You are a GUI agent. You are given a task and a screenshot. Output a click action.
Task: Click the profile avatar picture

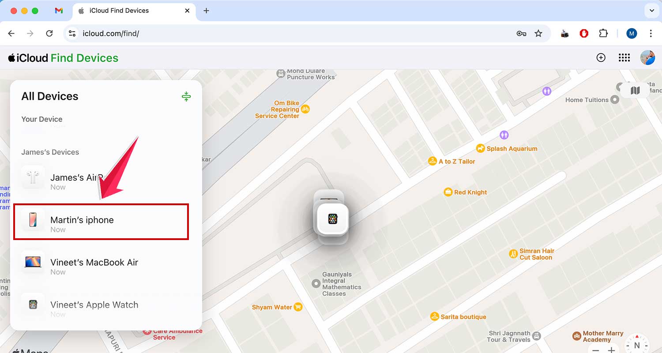click(647, 57)
